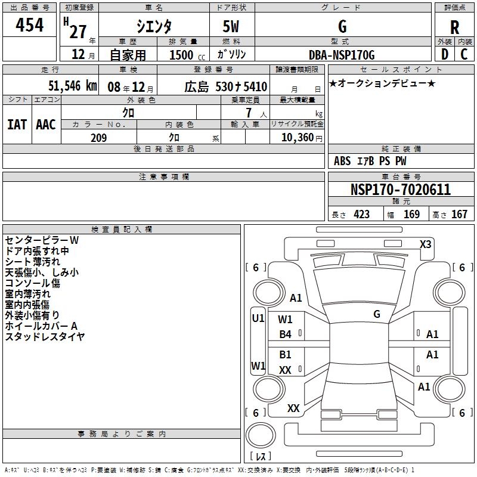Select inspector note スタッドレスタイヤ

45,337
